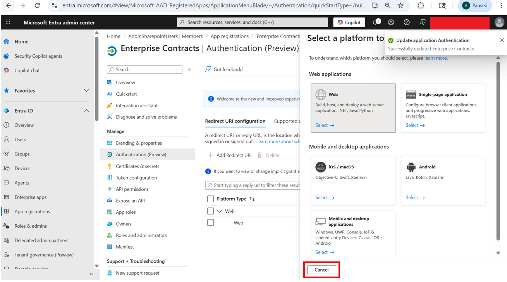Screen dimensions: 507x282
Task: Open Delegated admin partners
Action: (x=41, y=240)
